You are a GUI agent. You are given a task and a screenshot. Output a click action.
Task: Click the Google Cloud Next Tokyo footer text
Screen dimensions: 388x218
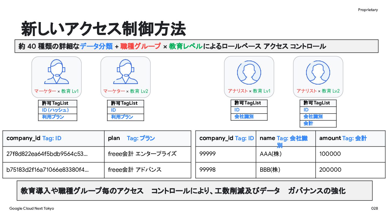pos(32,209)
